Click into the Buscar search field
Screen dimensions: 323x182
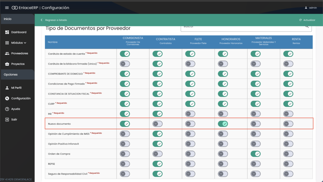[x=242, y=27]
